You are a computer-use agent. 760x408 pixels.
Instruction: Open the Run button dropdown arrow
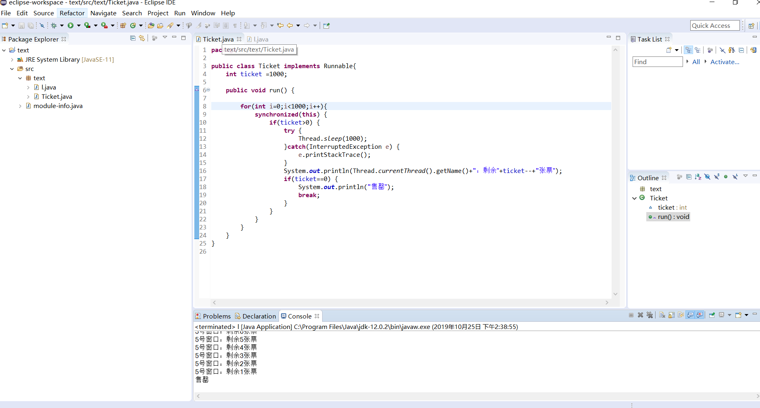[x=79, y=25]
